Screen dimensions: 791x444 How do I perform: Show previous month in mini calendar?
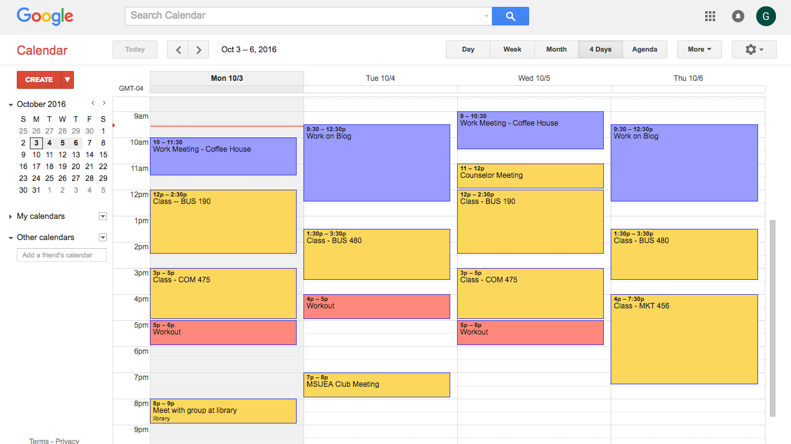(93, 103)
